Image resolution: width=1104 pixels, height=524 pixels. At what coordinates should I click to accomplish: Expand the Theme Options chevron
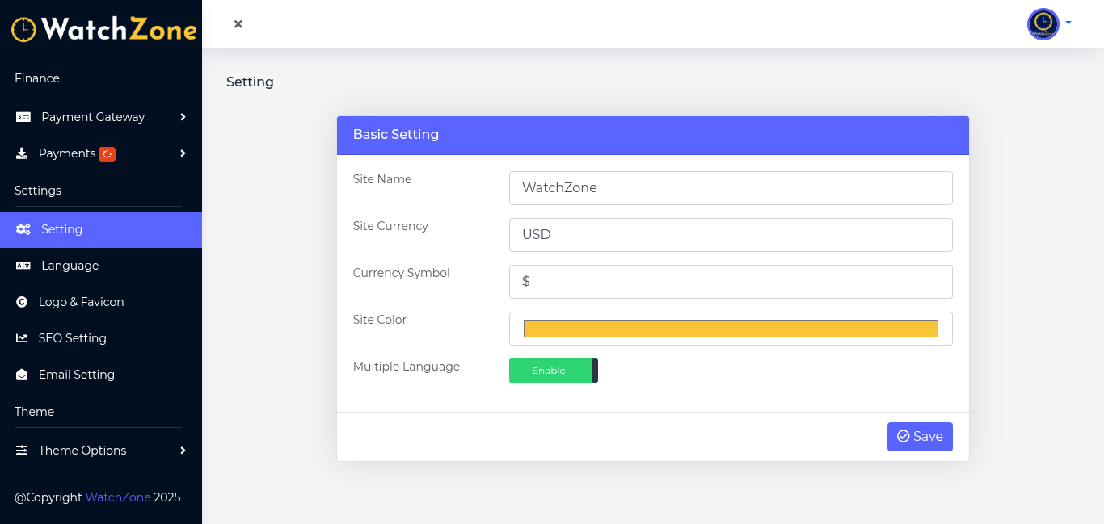click(x=183, y=451)
